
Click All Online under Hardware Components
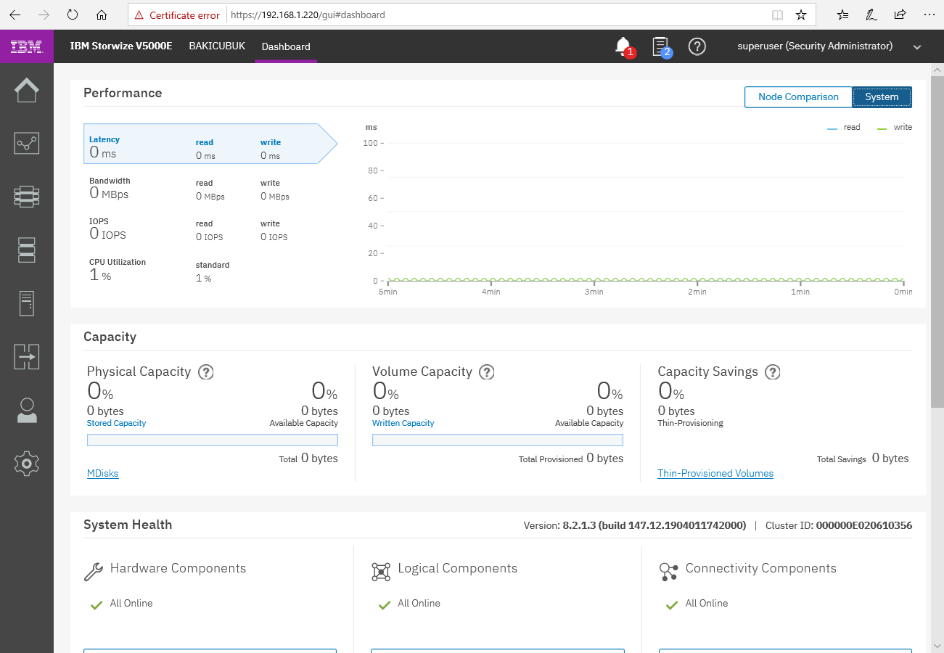pos(131,603)
